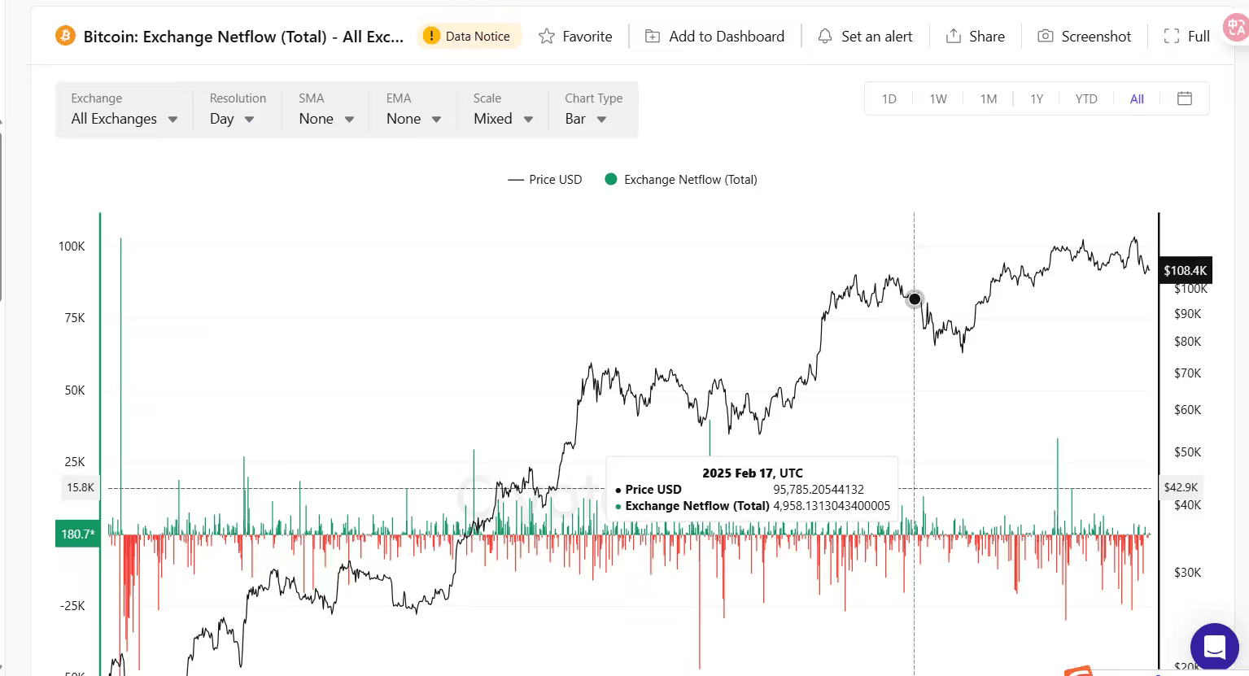The height and width of the screenshot is (676, 1249).
Task: Open the Resolution dropdown set to Day
Action: coord(232,119)
